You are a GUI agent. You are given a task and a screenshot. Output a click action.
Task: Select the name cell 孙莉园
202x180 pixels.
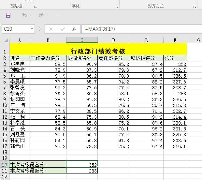point(20,140)
